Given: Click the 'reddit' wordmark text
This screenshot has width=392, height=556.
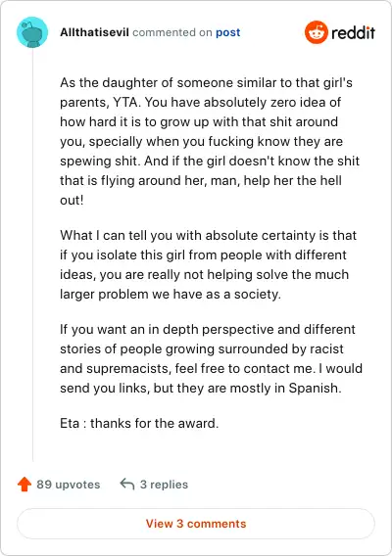Looking at the screenshot, I should [x=353, y=32].
